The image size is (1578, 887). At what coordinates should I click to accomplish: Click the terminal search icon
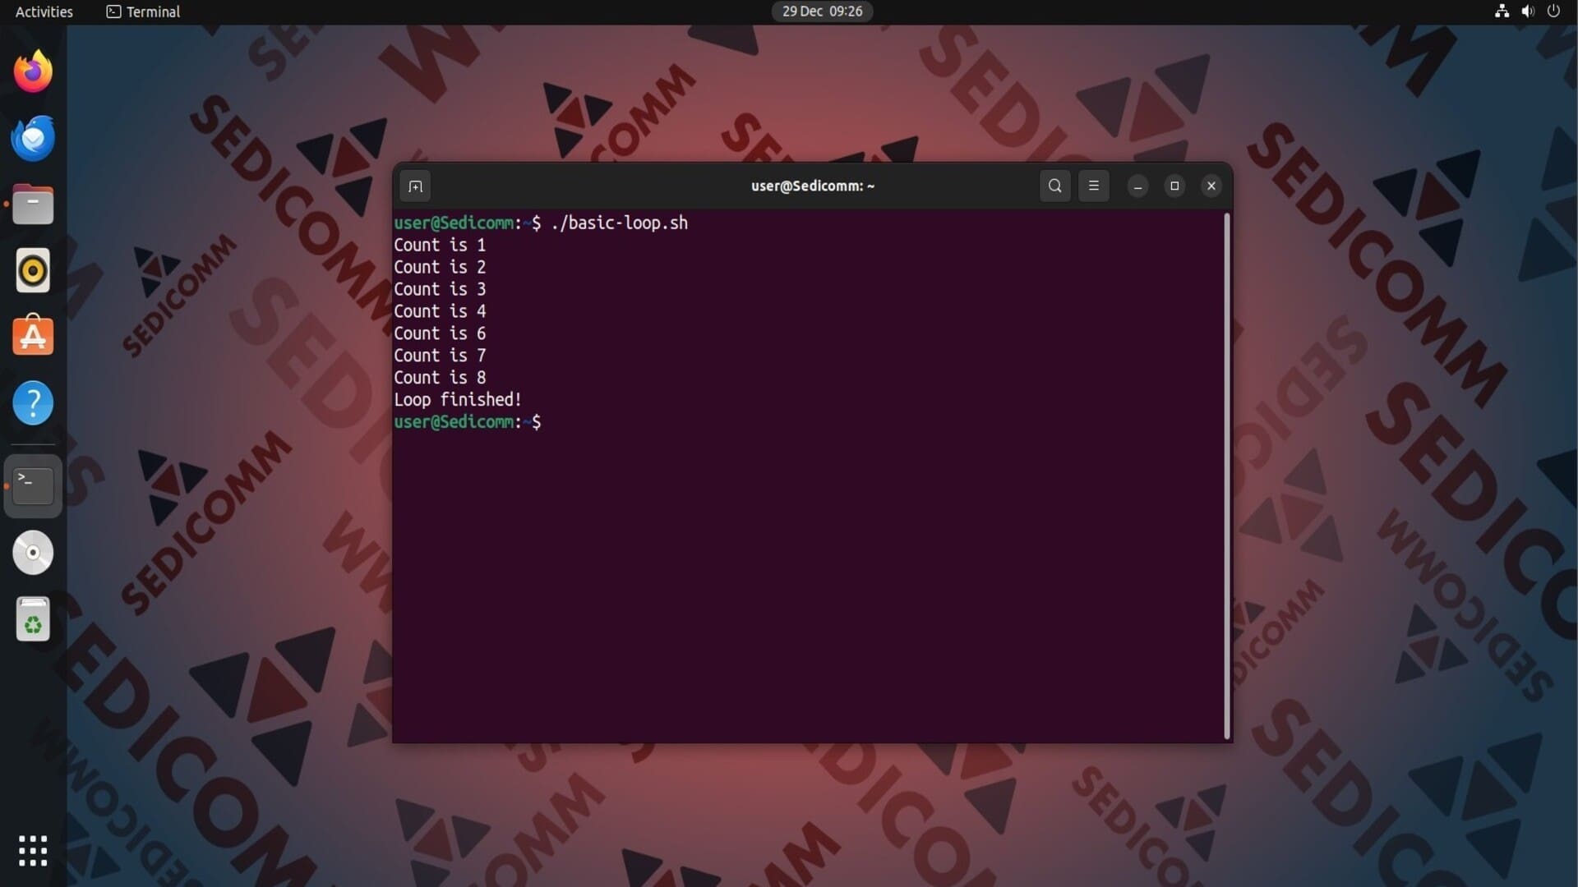(x=1054, y=186)
